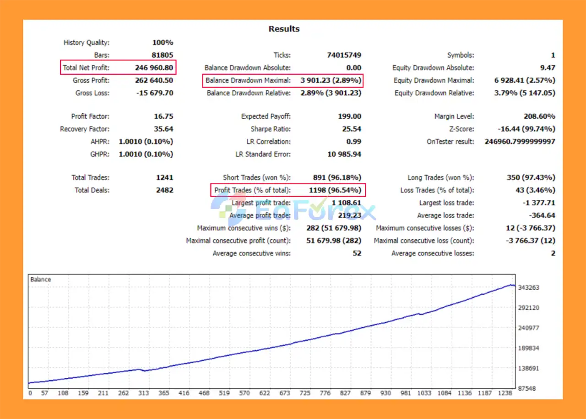586x419 pixels.
Task: Click the Average consecutive wins value 52
Action: (357, 254)
